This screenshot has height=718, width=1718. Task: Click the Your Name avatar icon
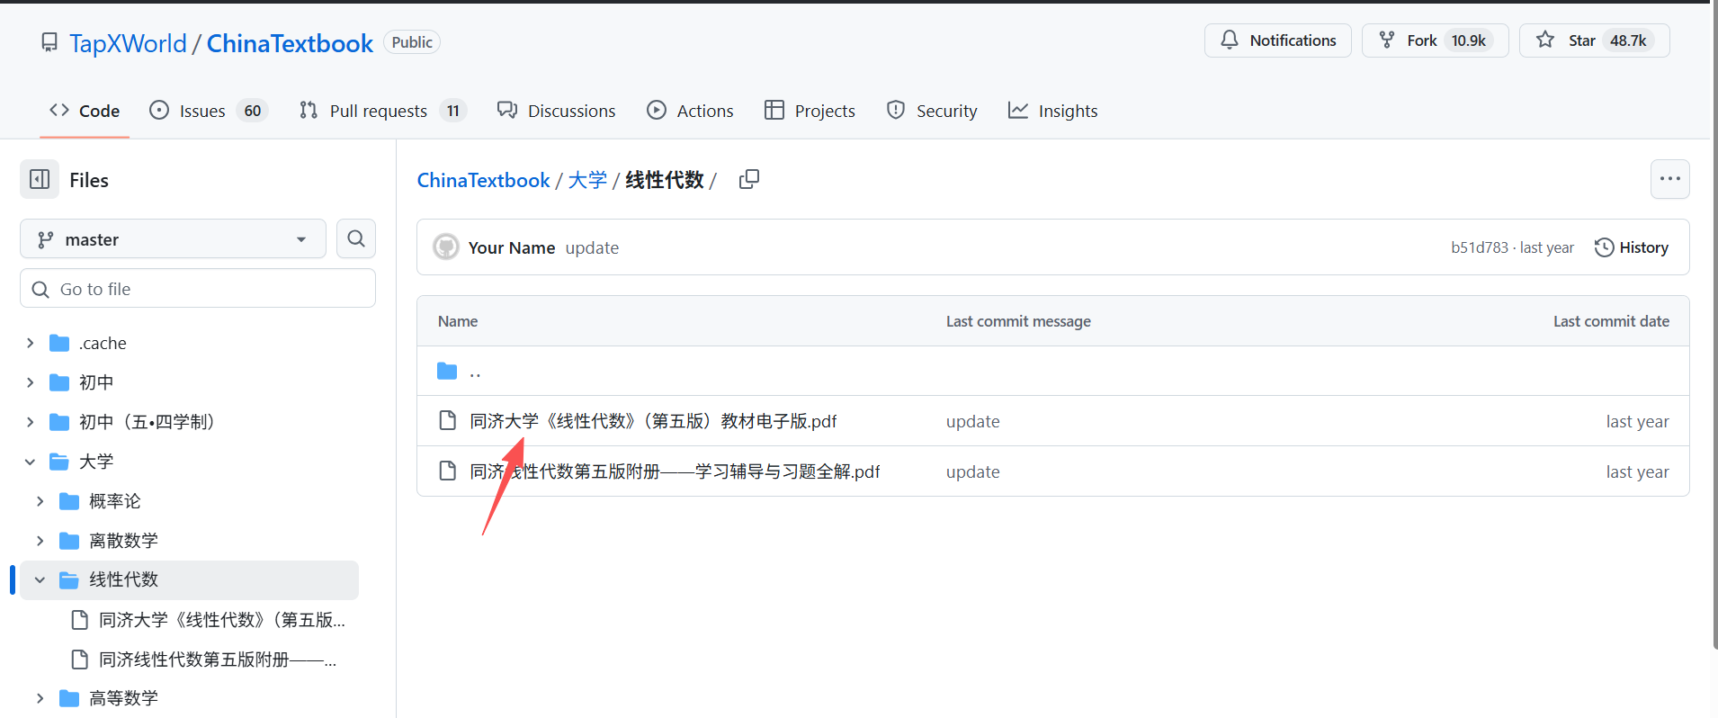(x=446, y=247)
